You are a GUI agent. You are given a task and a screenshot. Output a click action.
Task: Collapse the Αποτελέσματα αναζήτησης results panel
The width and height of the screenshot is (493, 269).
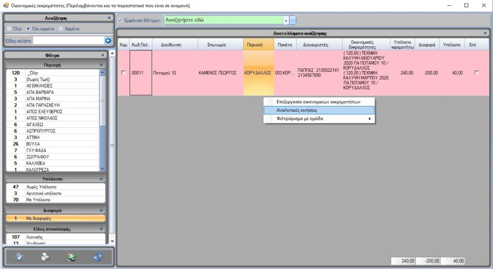coord(485,33)
